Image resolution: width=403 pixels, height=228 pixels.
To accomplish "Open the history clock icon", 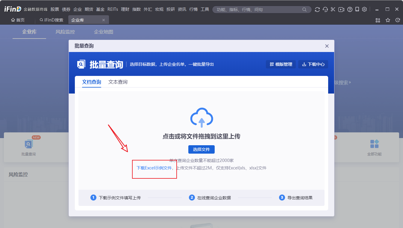I will 398,20.
